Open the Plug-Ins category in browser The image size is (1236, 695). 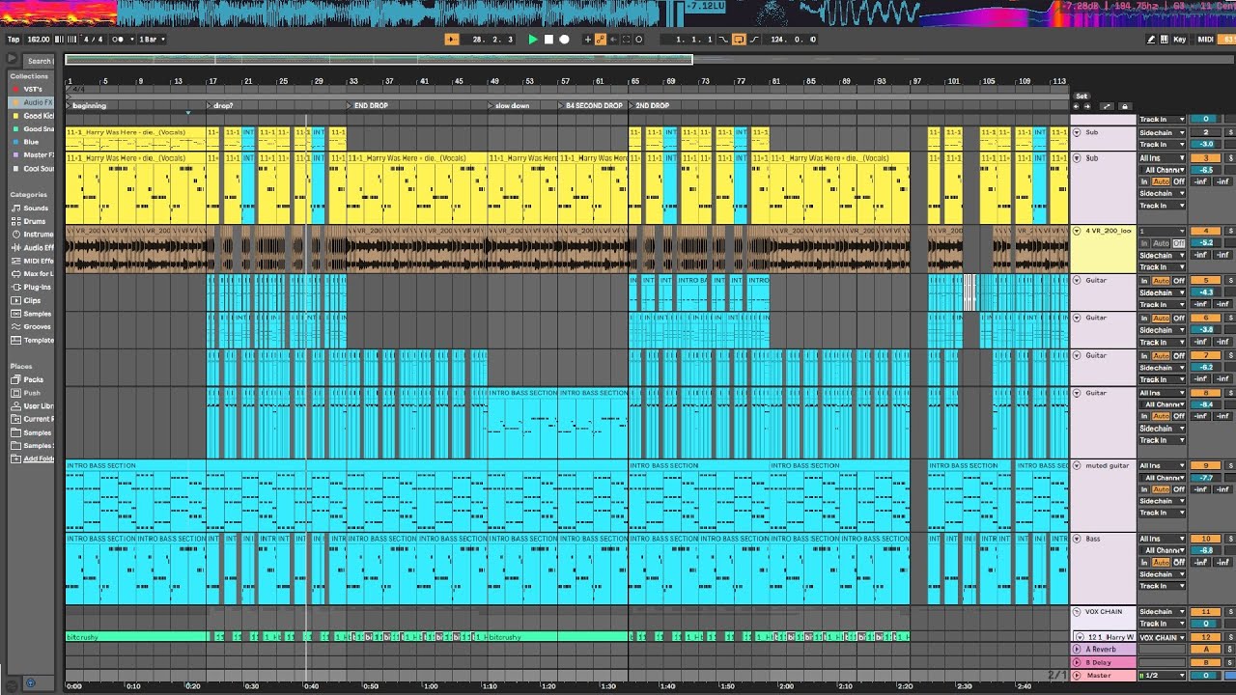pyautogui.click(x=30, y=287)
